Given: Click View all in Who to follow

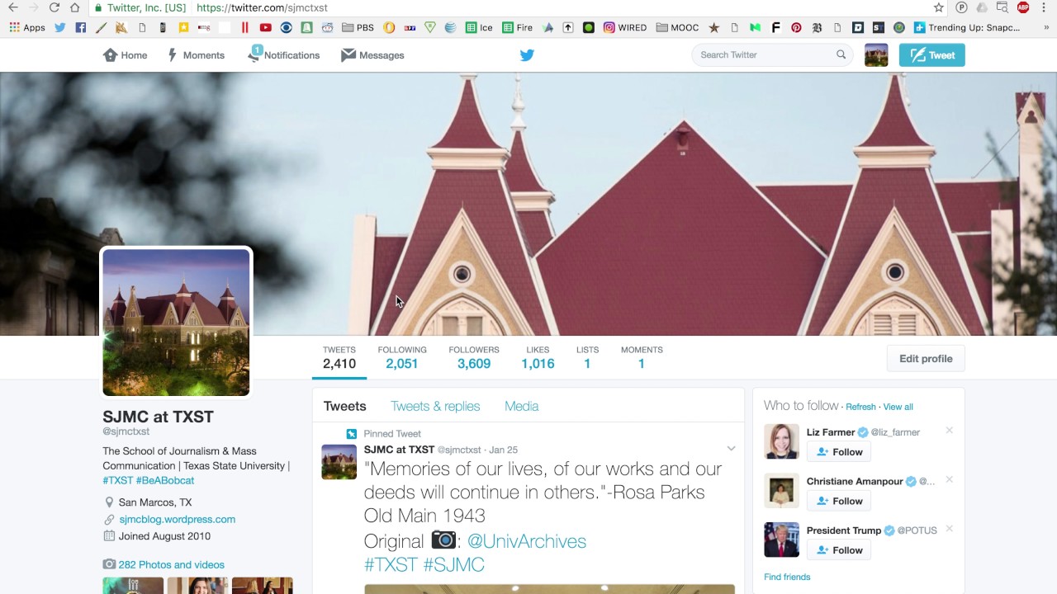Looking at the screenshot, I should (898, 407).
